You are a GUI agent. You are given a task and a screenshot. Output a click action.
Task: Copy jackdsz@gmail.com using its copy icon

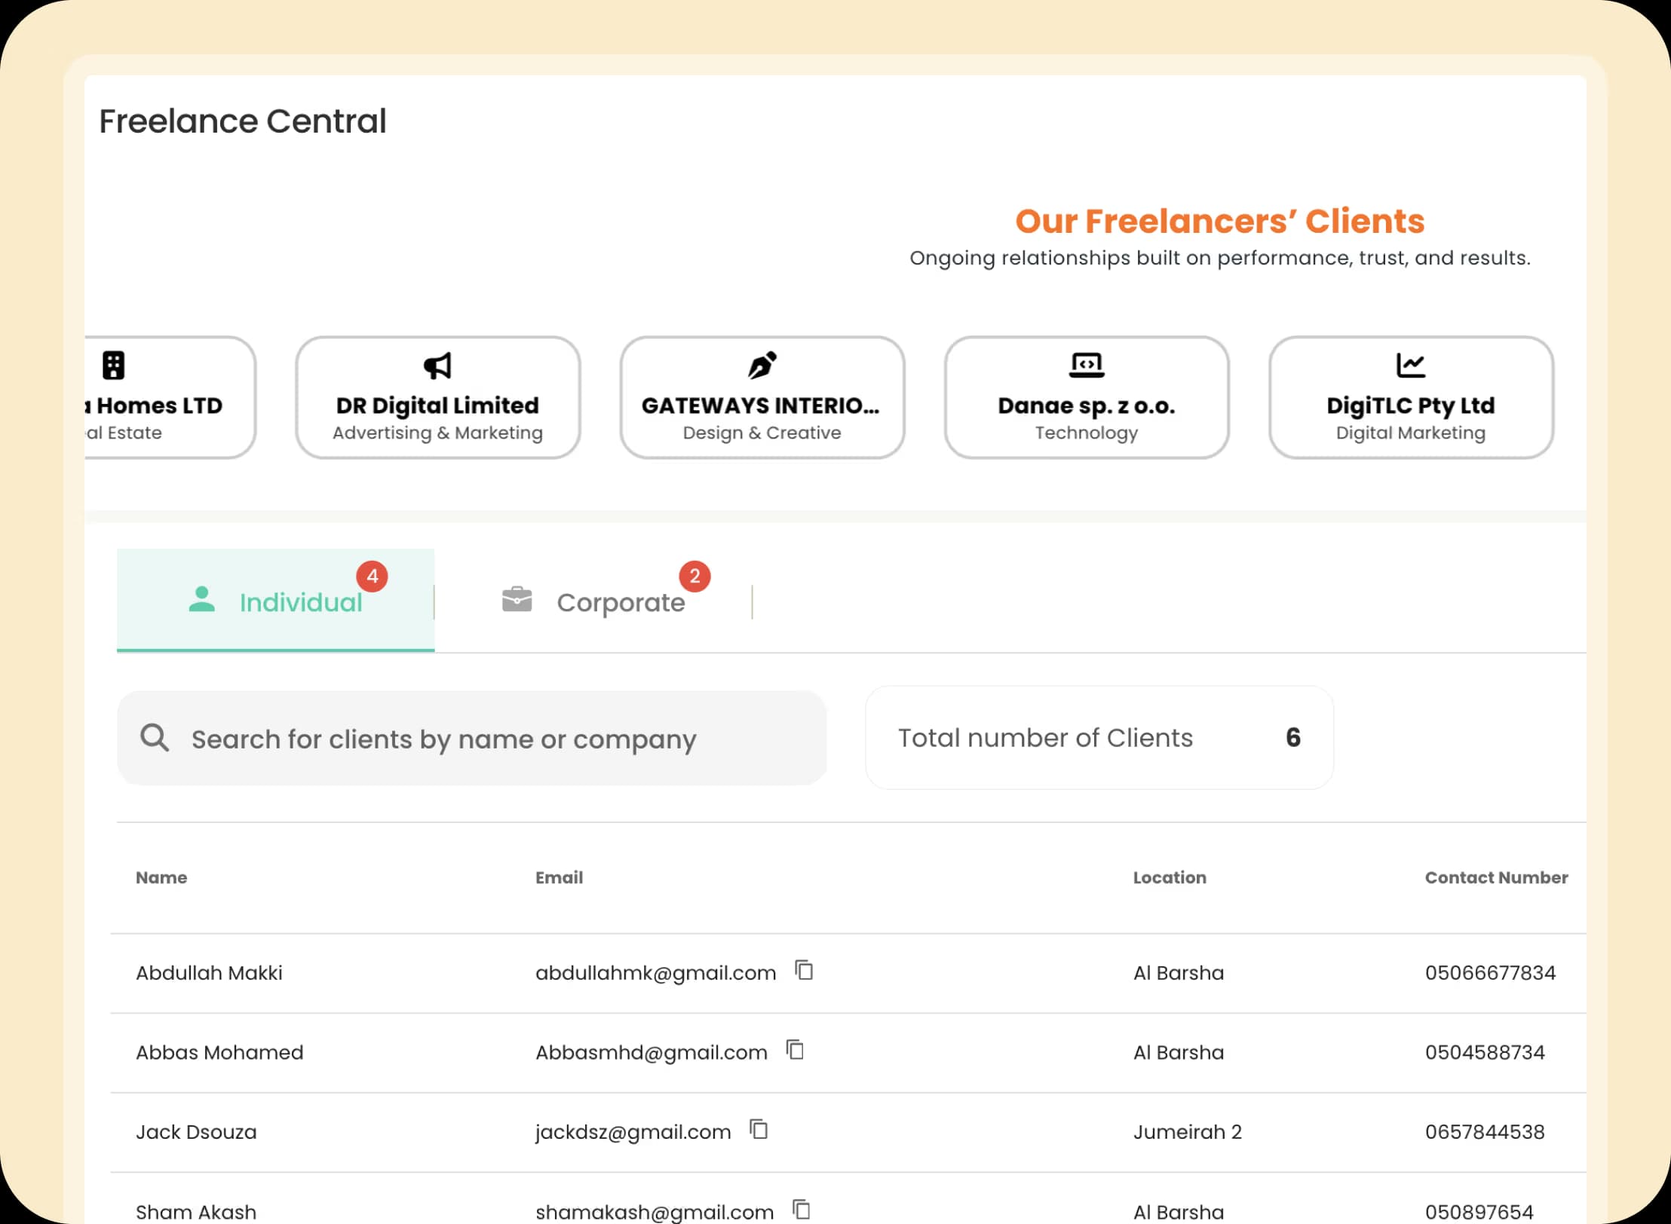tap(759, 1129)
